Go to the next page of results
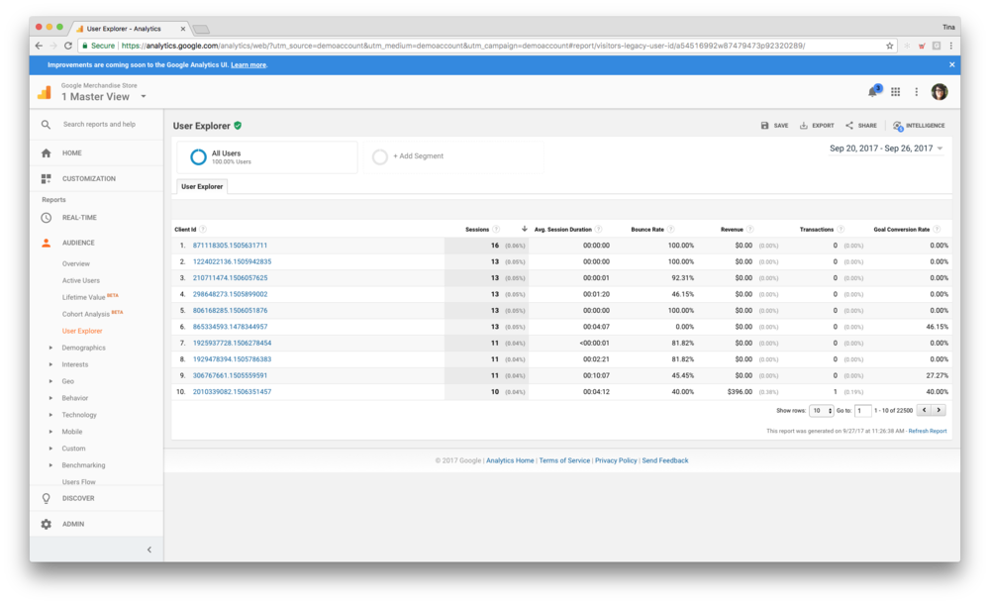The image size is (990, 604). (939, 410)
